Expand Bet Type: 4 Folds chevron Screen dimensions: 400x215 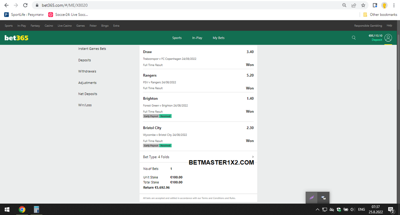[x=253, y=157]
